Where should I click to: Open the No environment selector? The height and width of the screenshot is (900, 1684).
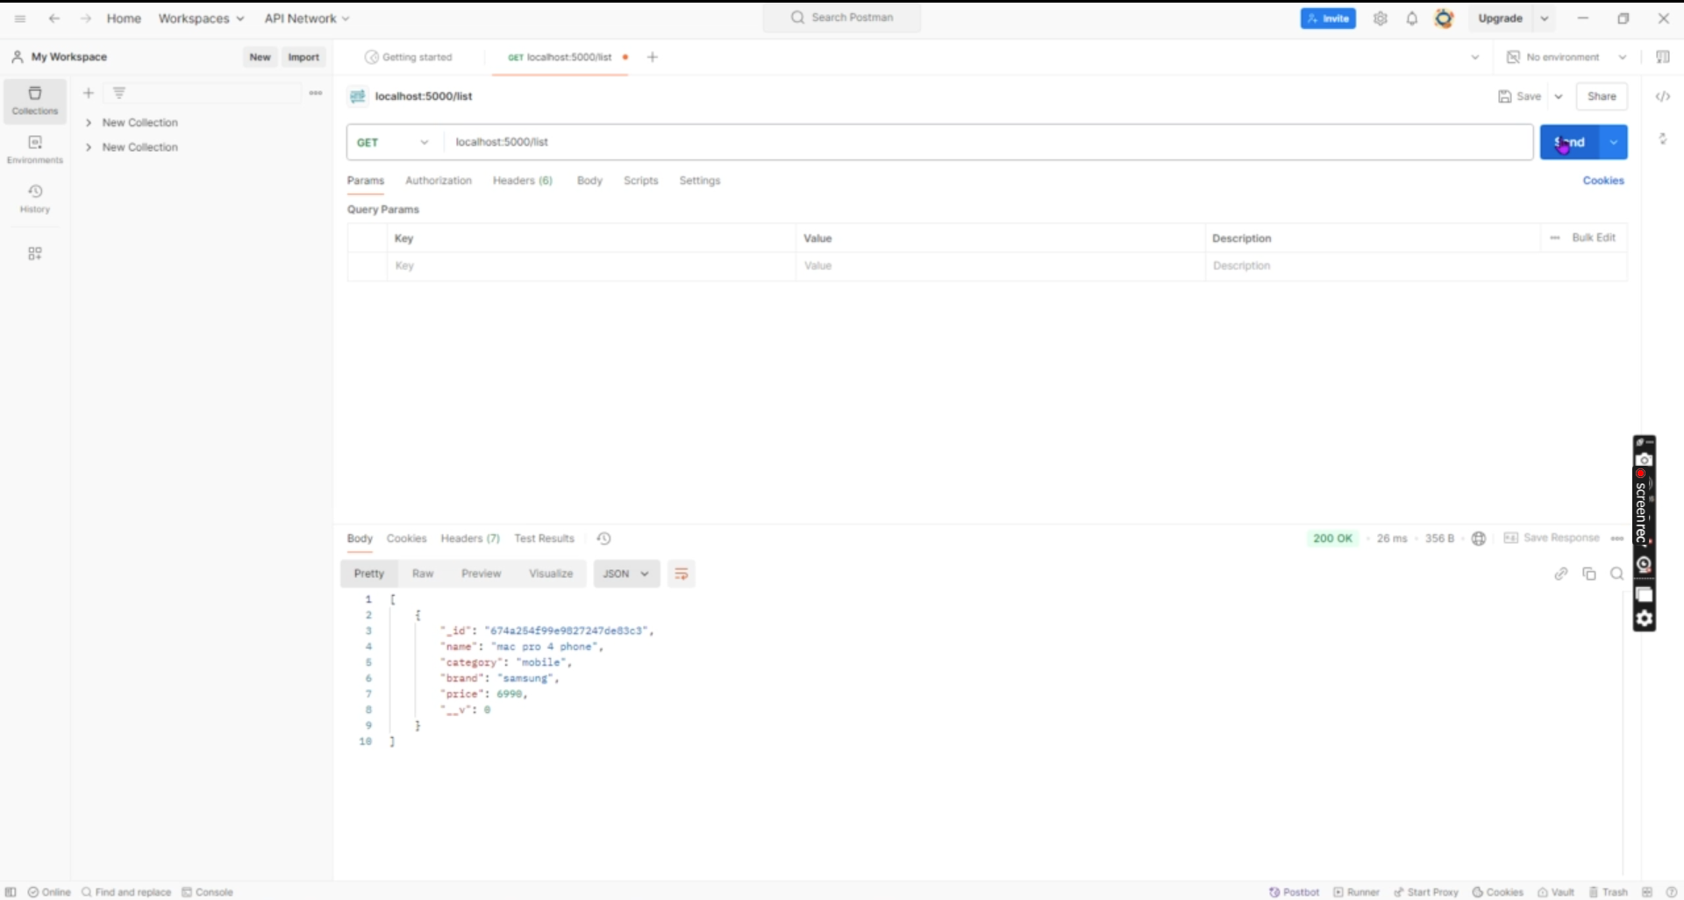tap(1566, 57)
